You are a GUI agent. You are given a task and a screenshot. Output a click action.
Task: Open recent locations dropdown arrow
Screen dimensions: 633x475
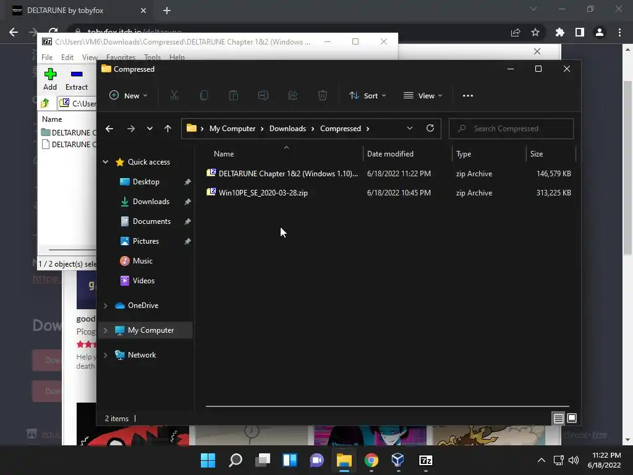[x=150, y=129]
